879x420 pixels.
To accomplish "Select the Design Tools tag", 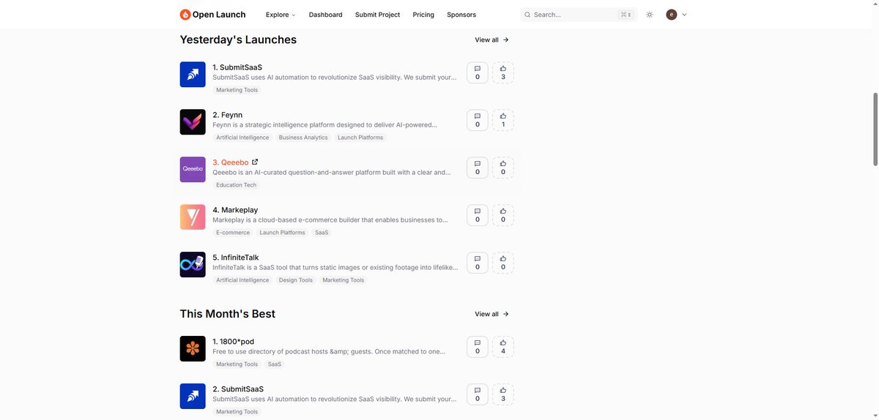I will [296, 280].
